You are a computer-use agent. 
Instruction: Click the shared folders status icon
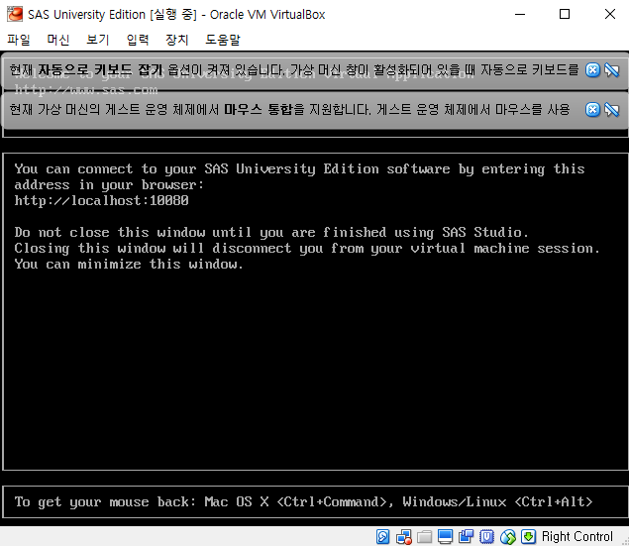(x=424, y=536)
